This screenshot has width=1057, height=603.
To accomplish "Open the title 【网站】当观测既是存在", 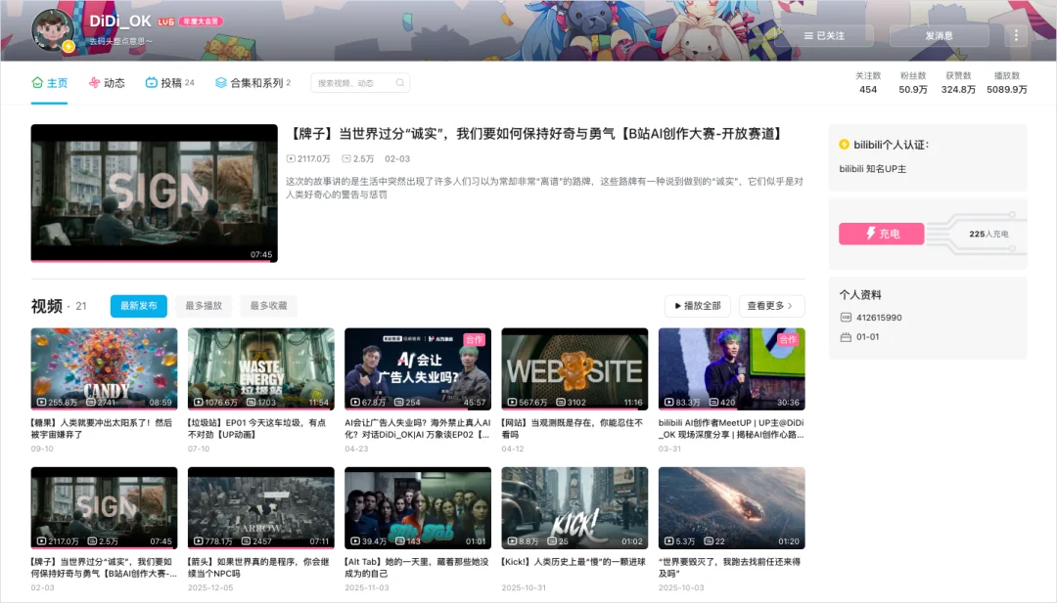I will [x=573, y=429].
